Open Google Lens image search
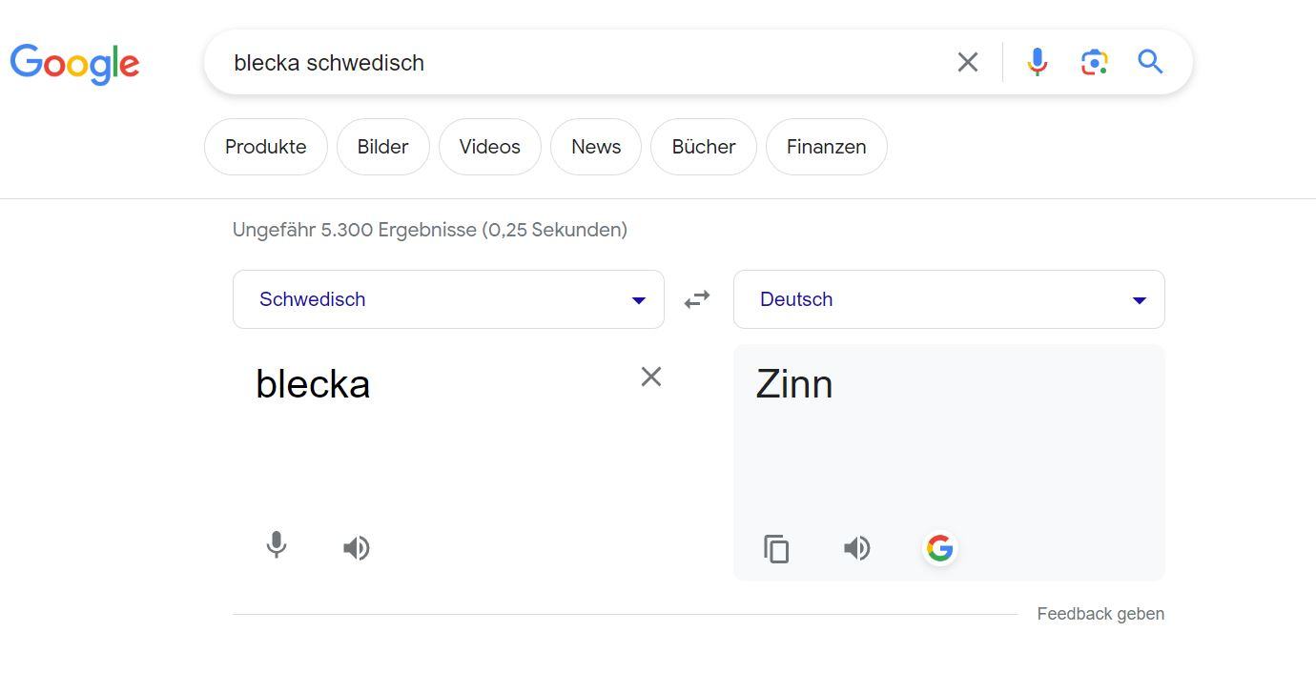1316x673 pixels. coord(1094,63)
